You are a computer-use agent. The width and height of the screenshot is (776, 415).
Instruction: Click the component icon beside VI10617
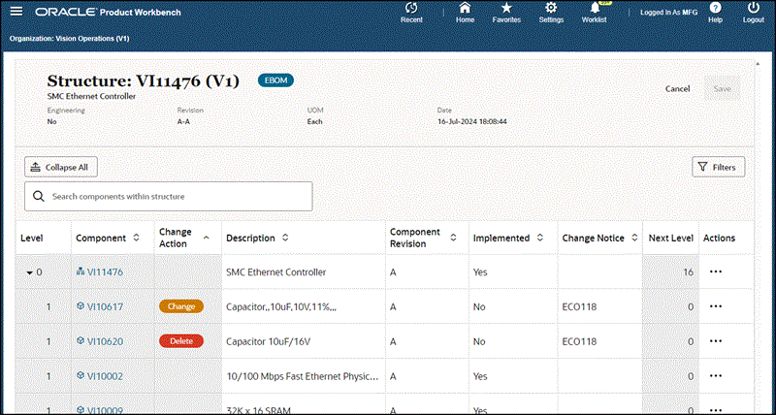[x=81, y=306]
